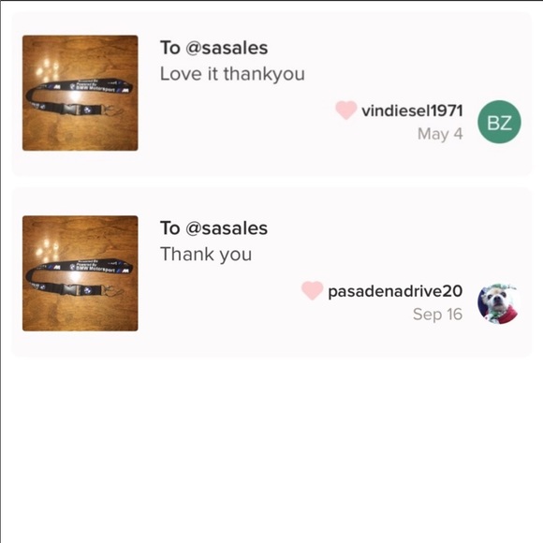The height and width of the screenshot is (543, 543).
Task: Select the Thank you comment text
Action: pos(206,255)
